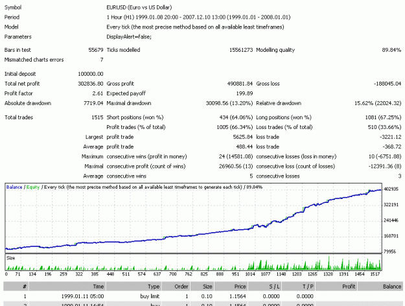Click the chart axis value 160701
The height and width of the screenshot is (306, 405).
pos(391,236)
